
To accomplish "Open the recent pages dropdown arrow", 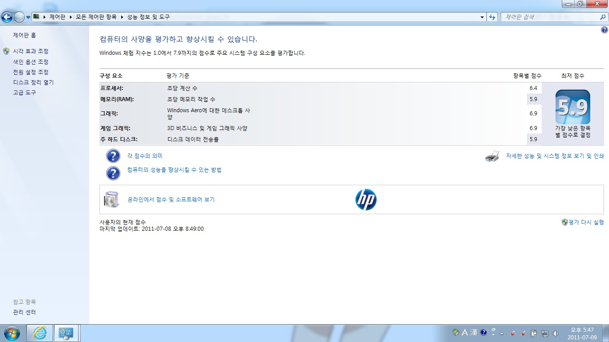I will (x=28, y=17).
